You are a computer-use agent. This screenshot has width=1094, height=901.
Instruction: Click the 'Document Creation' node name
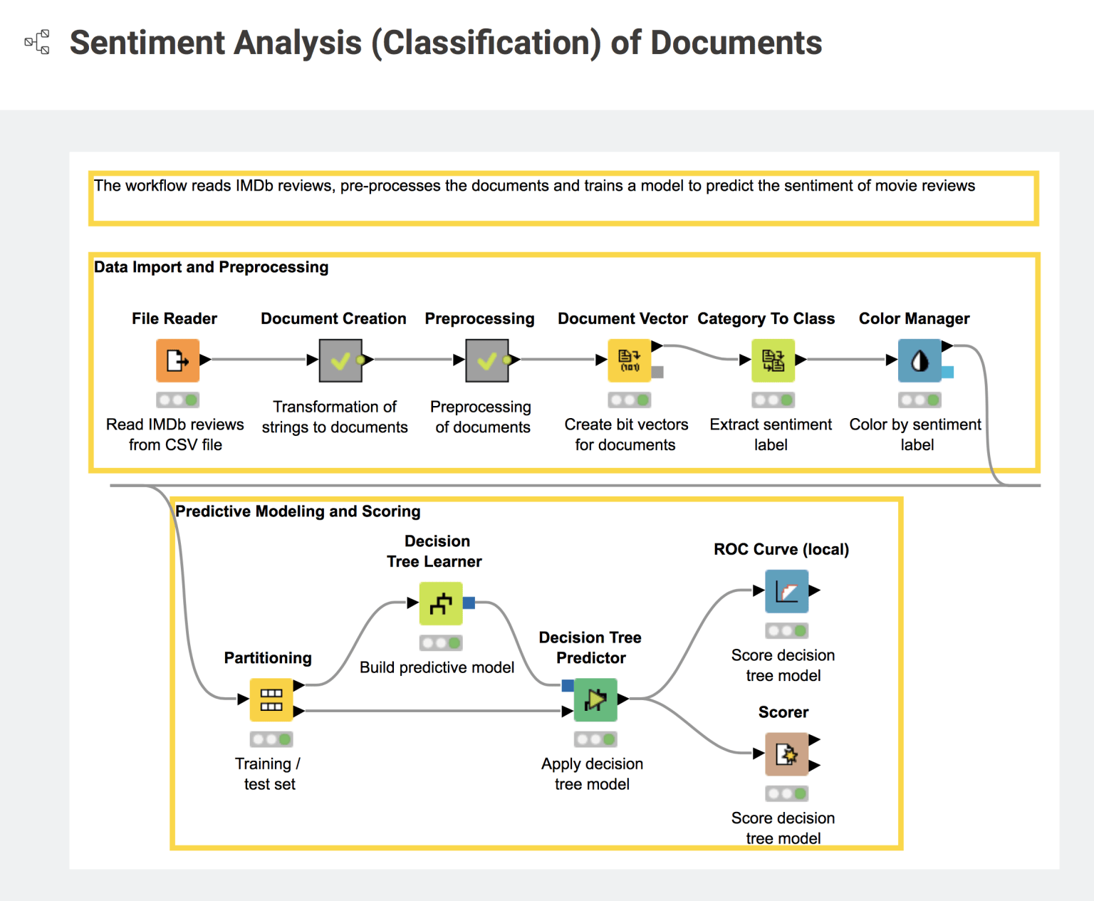333,318
